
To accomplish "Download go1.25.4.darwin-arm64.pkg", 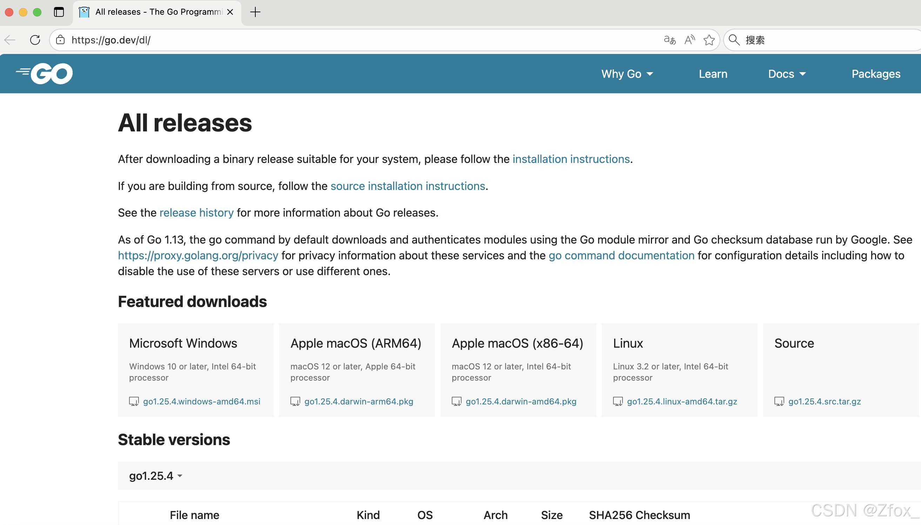I will (x=358, y=401).
